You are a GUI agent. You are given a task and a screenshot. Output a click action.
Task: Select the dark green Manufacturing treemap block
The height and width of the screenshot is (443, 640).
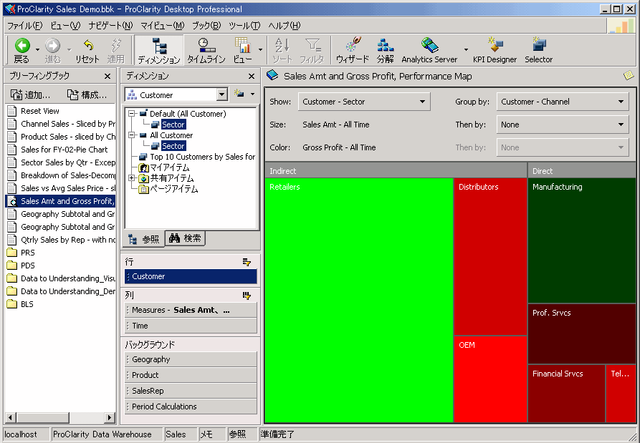[582, 240]
